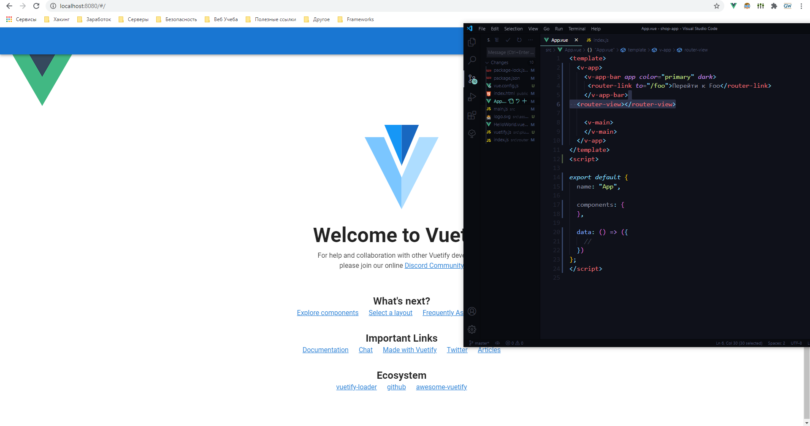Bookmark this page with the star icon
Image resolution: width=810 pixels, height=426 pixels.
tap(717, 6)
